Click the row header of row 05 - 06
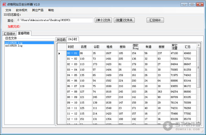This screenshot has height=135, width=206. click(62, 81)
